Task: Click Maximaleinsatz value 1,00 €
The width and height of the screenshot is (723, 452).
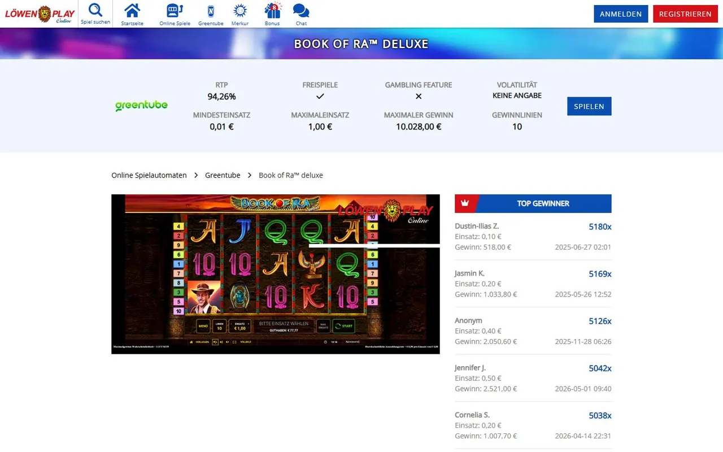Action: pyautogui.click(x=320, y=127)
